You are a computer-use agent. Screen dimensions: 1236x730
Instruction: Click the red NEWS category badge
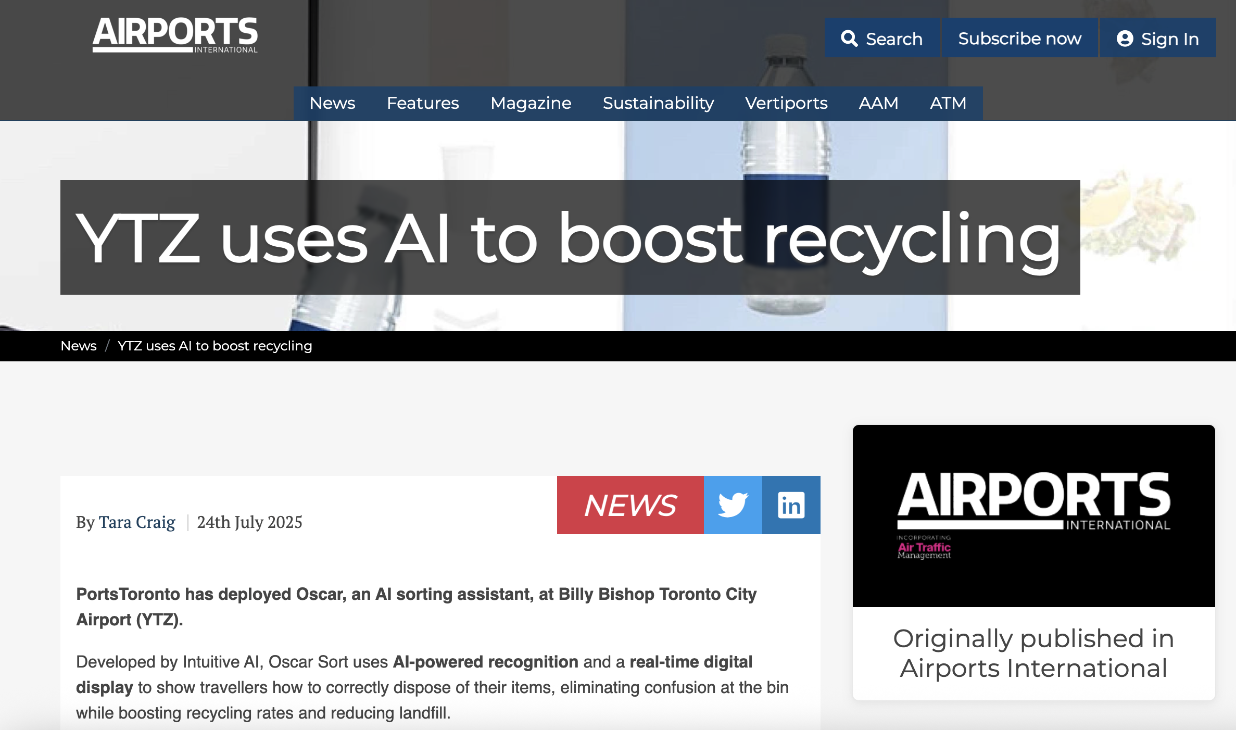click(629, 505)
